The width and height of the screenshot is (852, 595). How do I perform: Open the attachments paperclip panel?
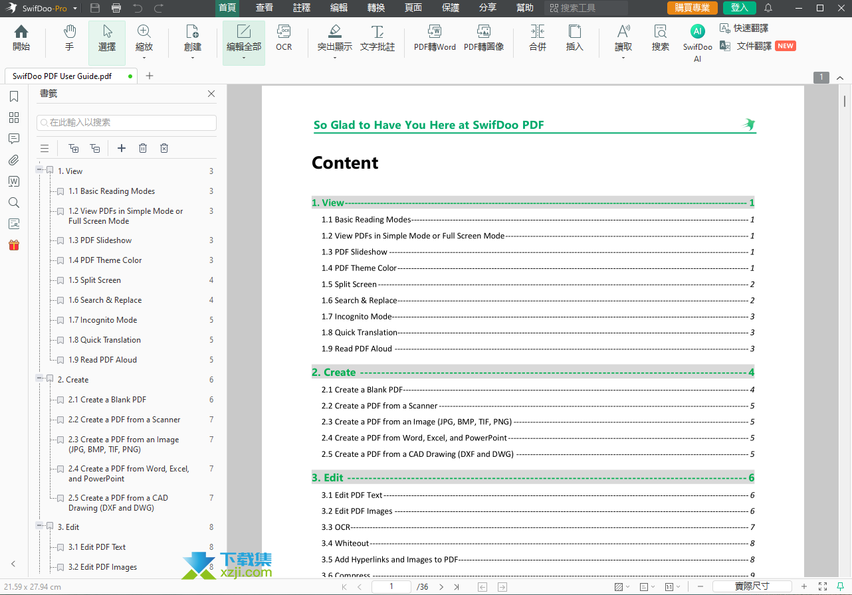14,160
